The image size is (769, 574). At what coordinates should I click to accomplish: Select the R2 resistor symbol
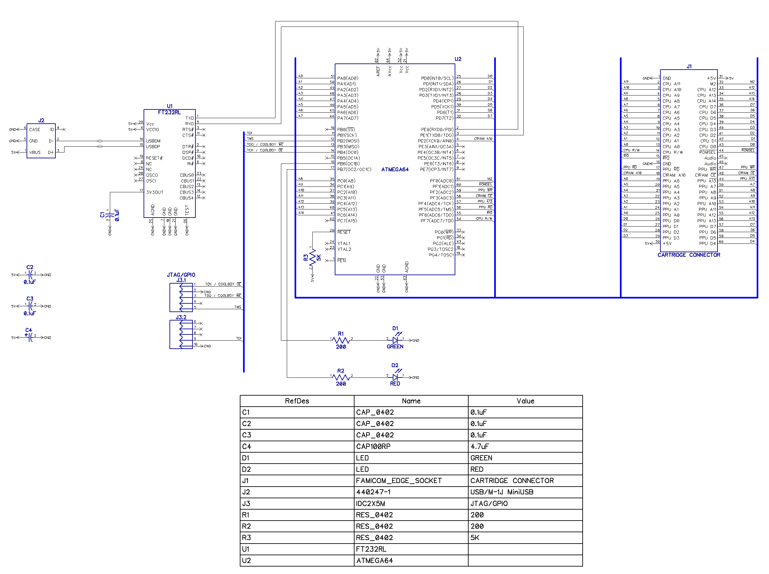click(x=341, y=377)
